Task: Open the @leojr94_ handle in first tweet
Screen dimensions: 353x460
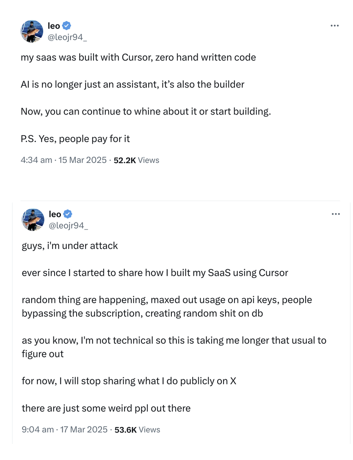Action: (67, 37)
